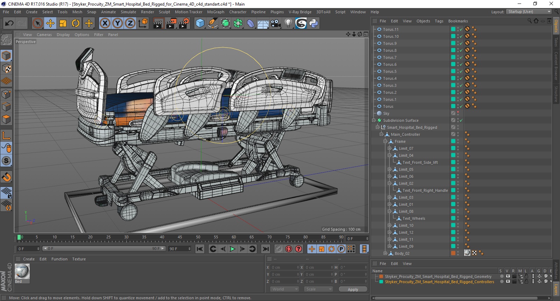Click Torus.5 teal layer color swatch
Screen dimensions: 560x301
[x=453, y=71]
